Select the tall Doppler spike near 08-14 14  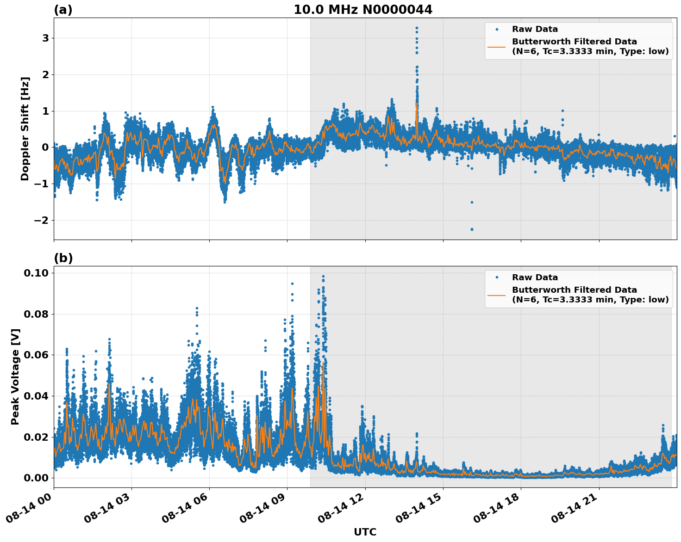point(416,32)
